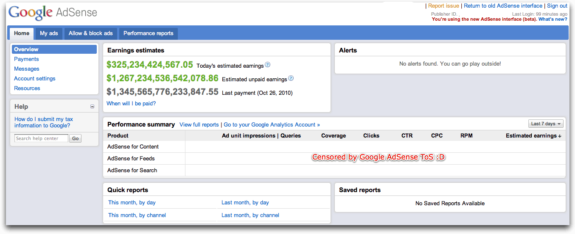The image size is (575, 234).
Task: Click help icon beside Estimated unpaid earnings
Action: (x=291, y=79)
